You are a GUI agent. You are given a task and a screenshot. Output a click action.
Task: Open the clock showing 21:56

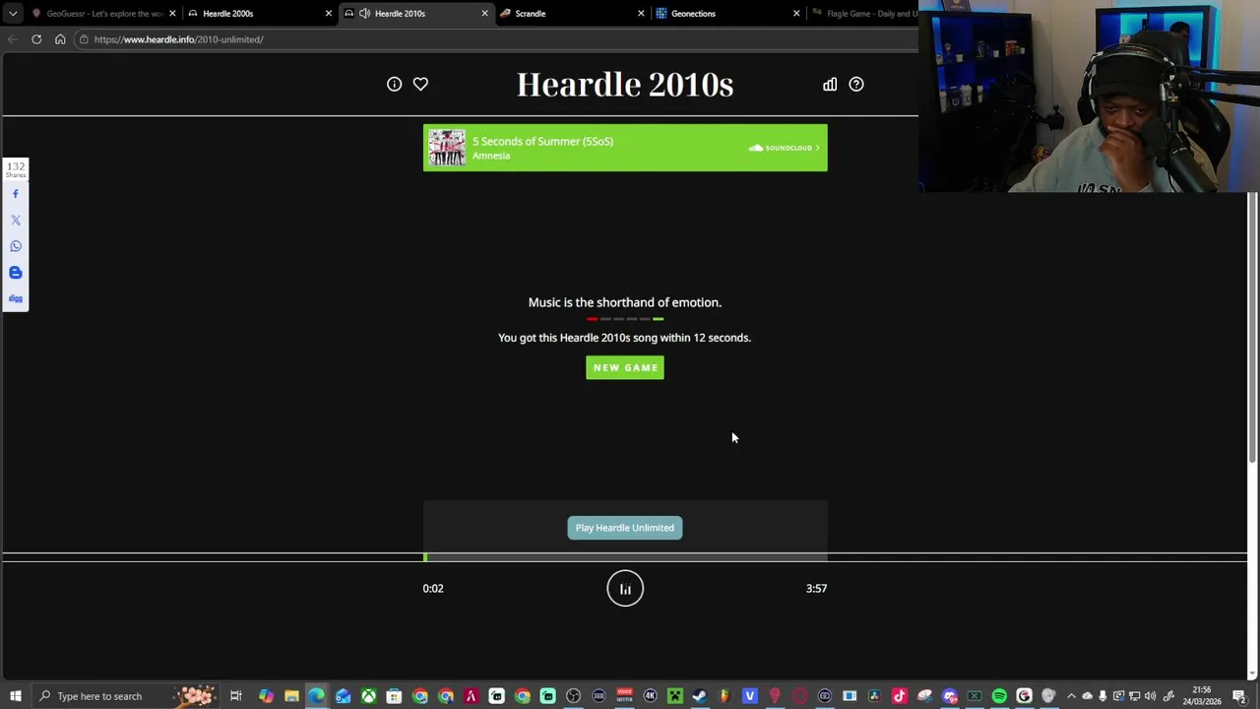click(1202, 696)
